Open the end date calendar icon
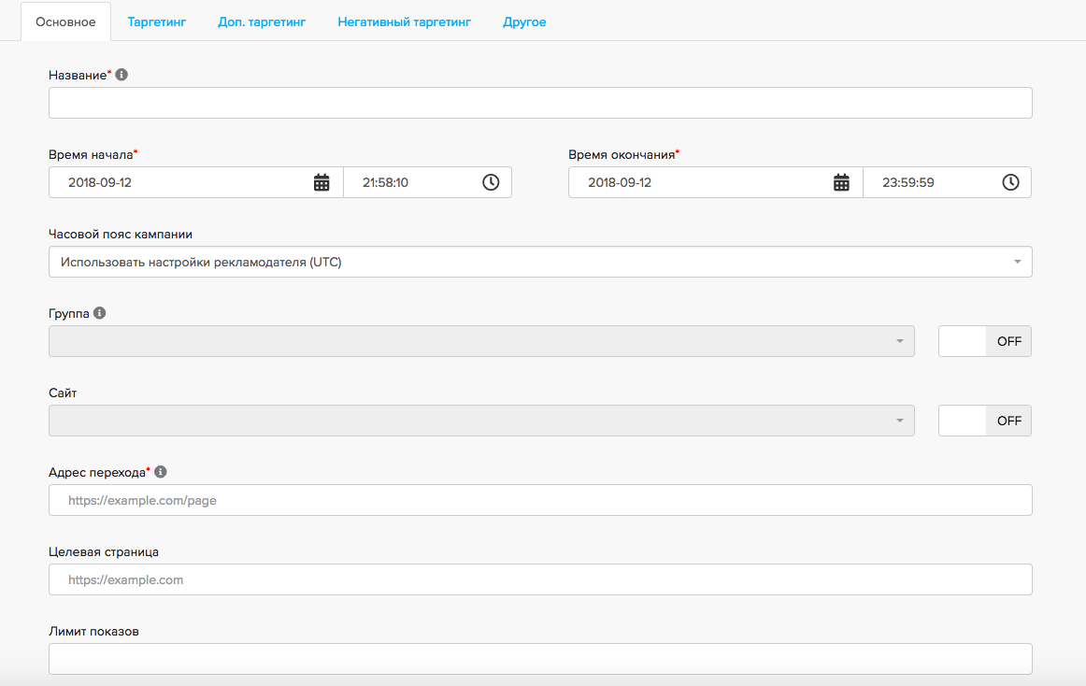 841,182
